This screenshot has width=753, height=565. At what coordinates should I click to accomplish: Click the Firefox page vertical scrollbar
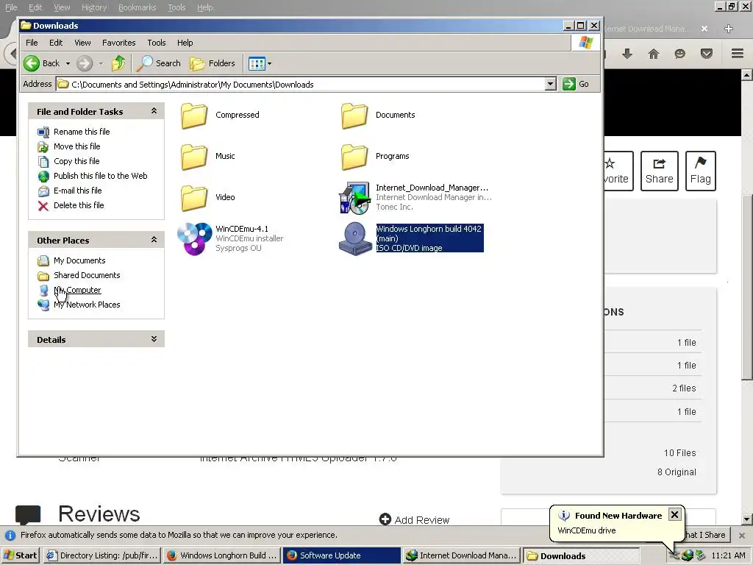(x=747, y=288)
